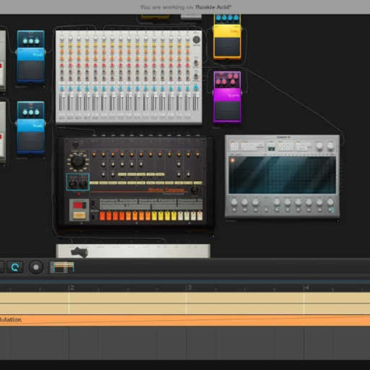Click the dark icon on the beige device below drum machine
The image size is (370, 370).
[x=80, y=252]
